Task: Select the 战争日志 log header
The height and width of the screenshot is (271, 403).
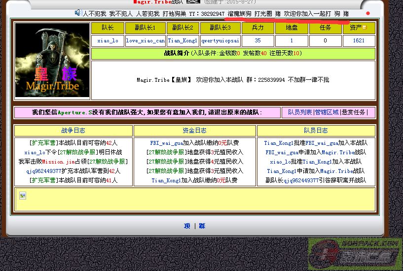Action: coord(73,131)
